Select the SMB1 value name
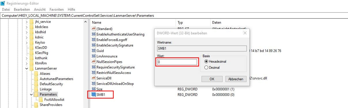 tap(101, 94)
